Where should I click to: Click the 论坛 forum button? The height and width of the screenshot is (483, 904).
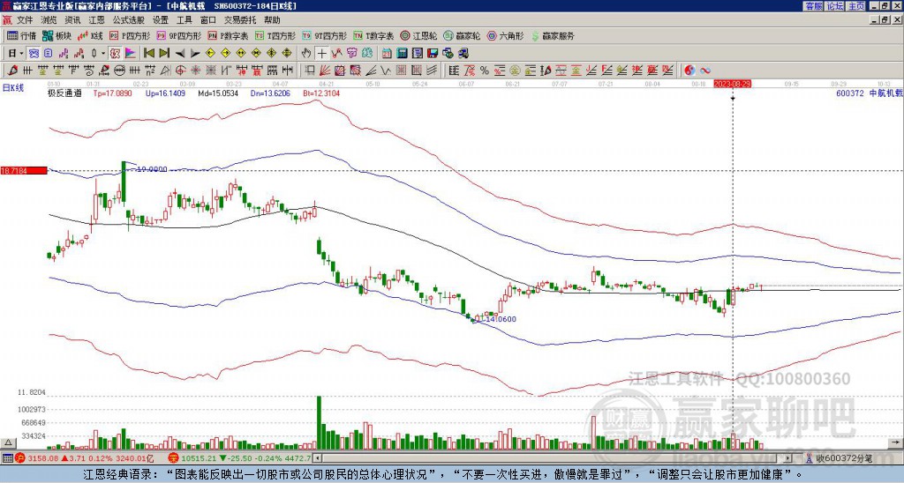pyautogui.click(x=835, y=6)
